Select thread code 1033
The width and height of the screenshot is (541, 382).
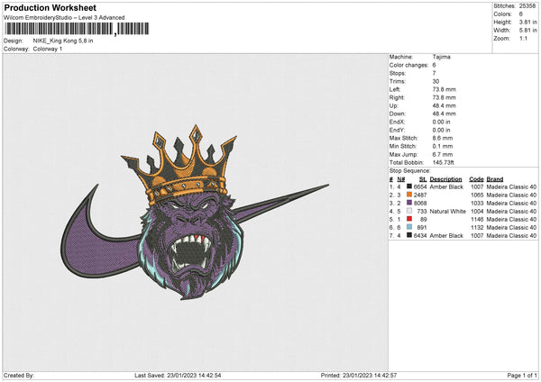tap(477, 203)
